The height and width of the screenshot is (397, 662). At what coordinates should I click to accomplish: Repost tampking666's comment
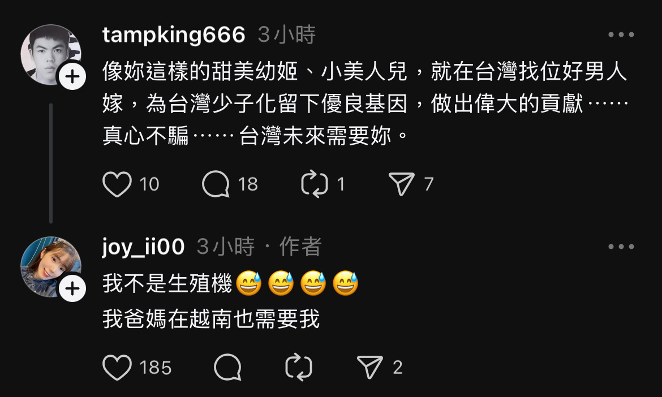tap(315, 184)
